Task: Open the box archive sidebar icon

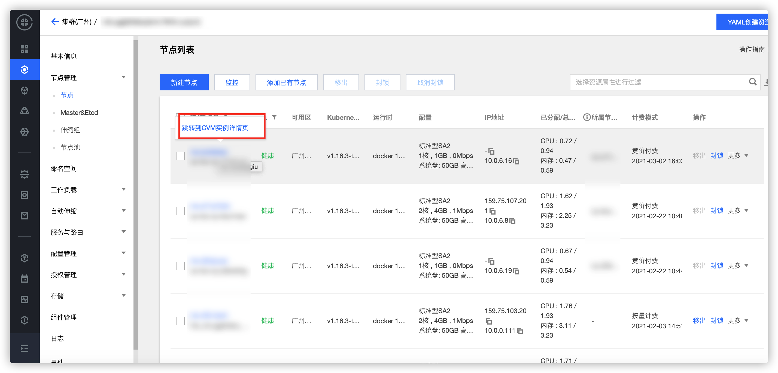Action: 25,215
